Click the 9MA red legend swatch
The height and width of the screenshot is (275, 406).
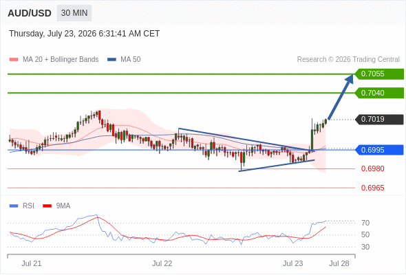pyautogui.click(x=47, y=206)
